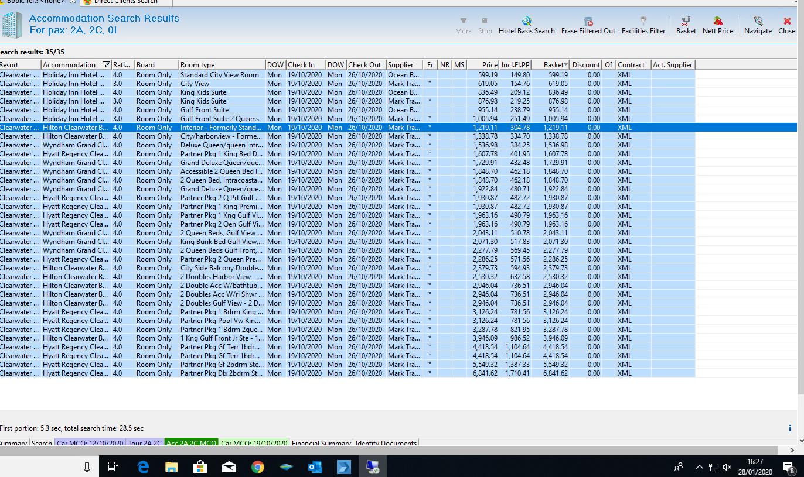Open Microsoft Edge from the taskbar
The width and height of the screenshot is (804, 477).
click(142, 467)
